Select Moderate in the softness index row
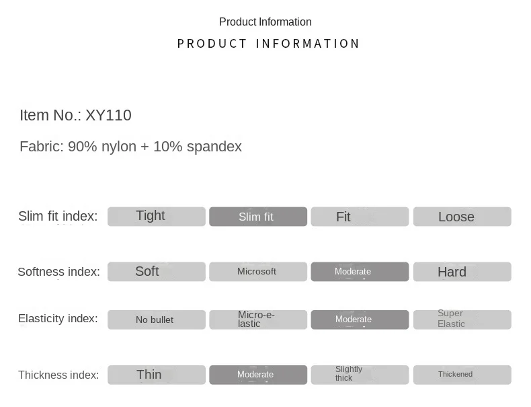This screenshot has width=531, height=407. 360,272
